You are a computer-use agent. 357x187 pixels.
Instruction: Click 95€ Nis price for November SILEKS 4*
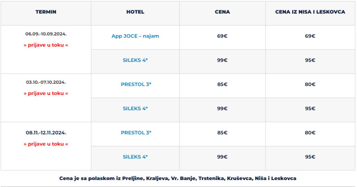point(310,157)
